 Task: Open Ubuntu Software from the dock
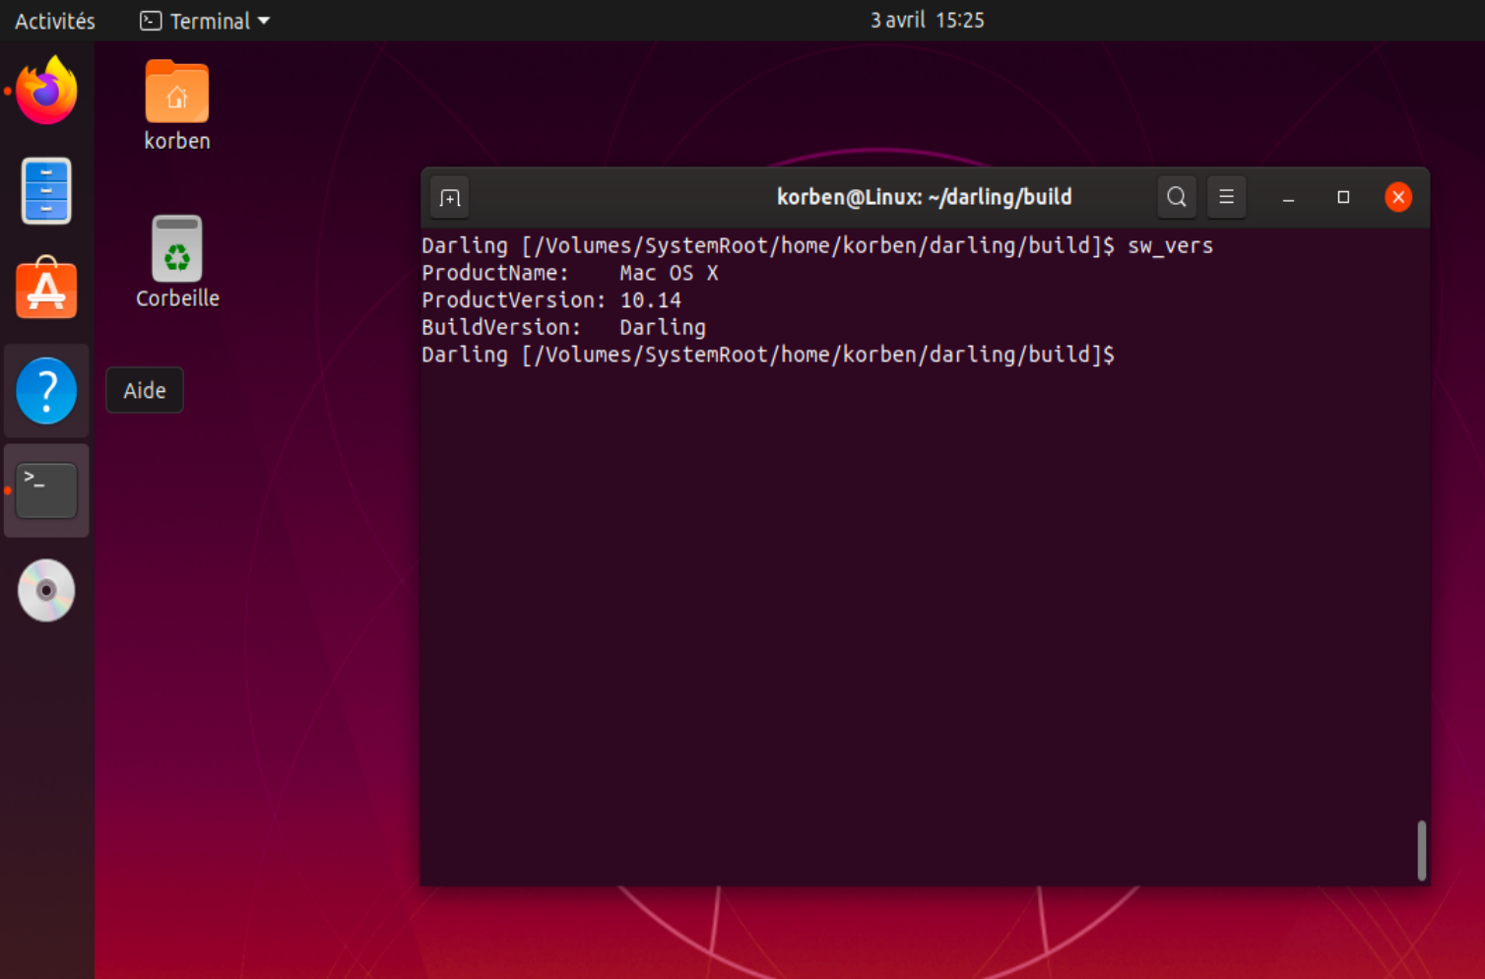pyautogui.click(x=46, y=289)
